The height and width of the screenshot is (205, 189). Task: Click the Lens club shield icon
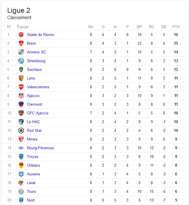point(21,78)
